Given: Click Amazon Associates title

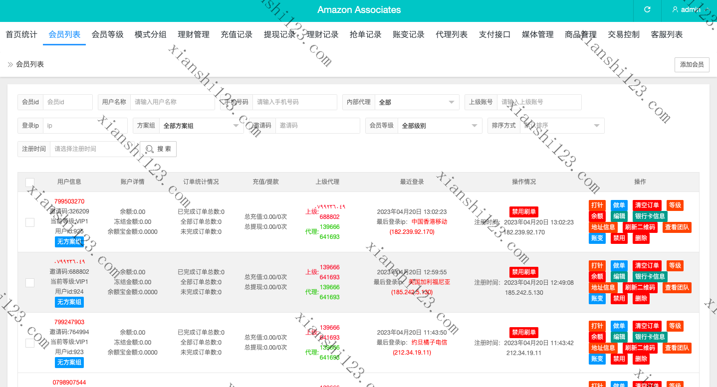Looking at the screenshot, I should (x=359, y=9).
